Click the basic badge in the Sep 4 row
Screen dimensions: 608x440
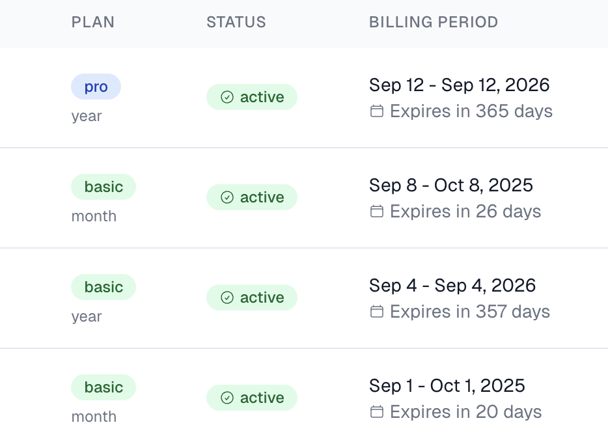click(x=104, y=287)
